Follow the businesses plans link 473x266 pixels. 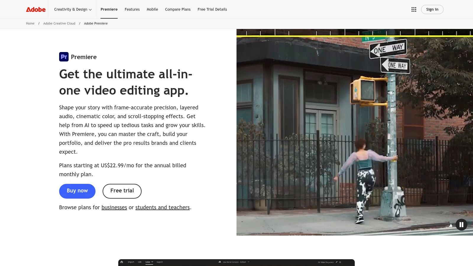pos(114,207)
